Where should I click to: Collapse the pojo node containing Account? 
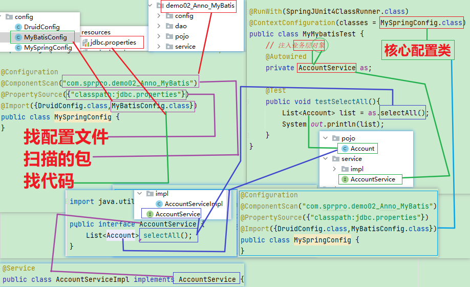click(x=326, y=138)
